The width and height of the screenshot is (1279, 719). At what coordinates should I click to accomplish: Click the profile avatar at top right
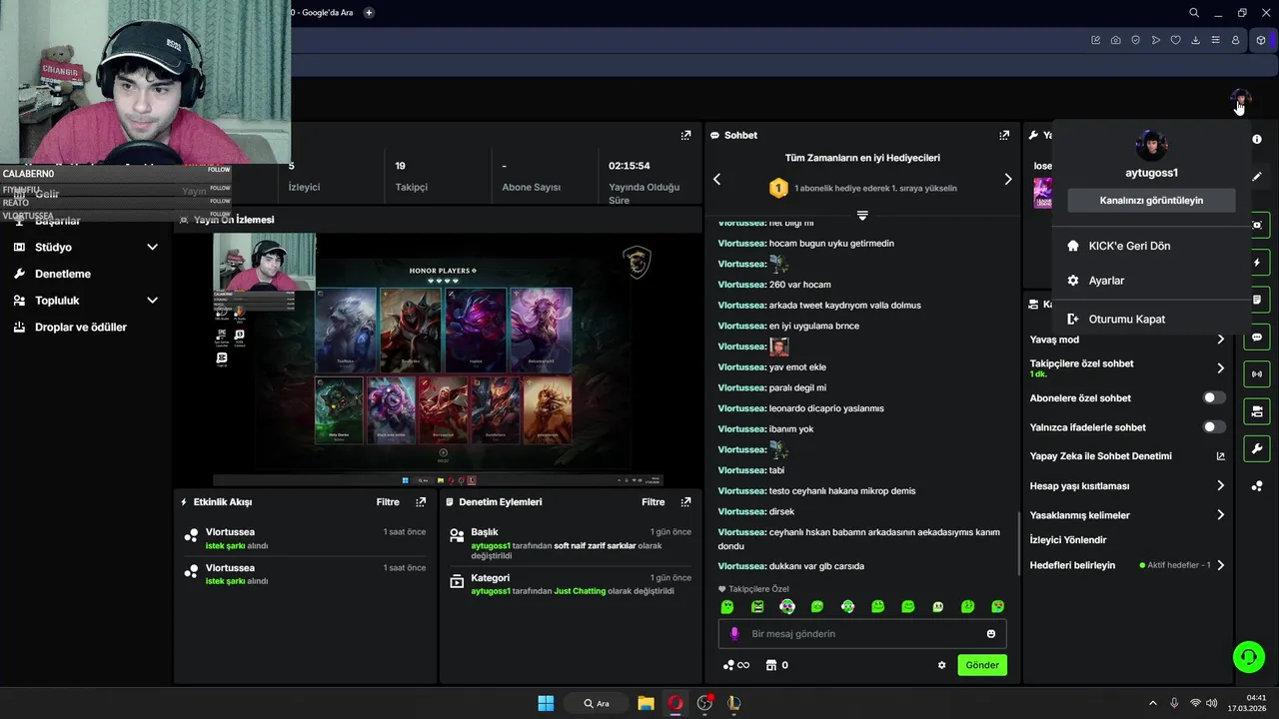pos(1240,99)
